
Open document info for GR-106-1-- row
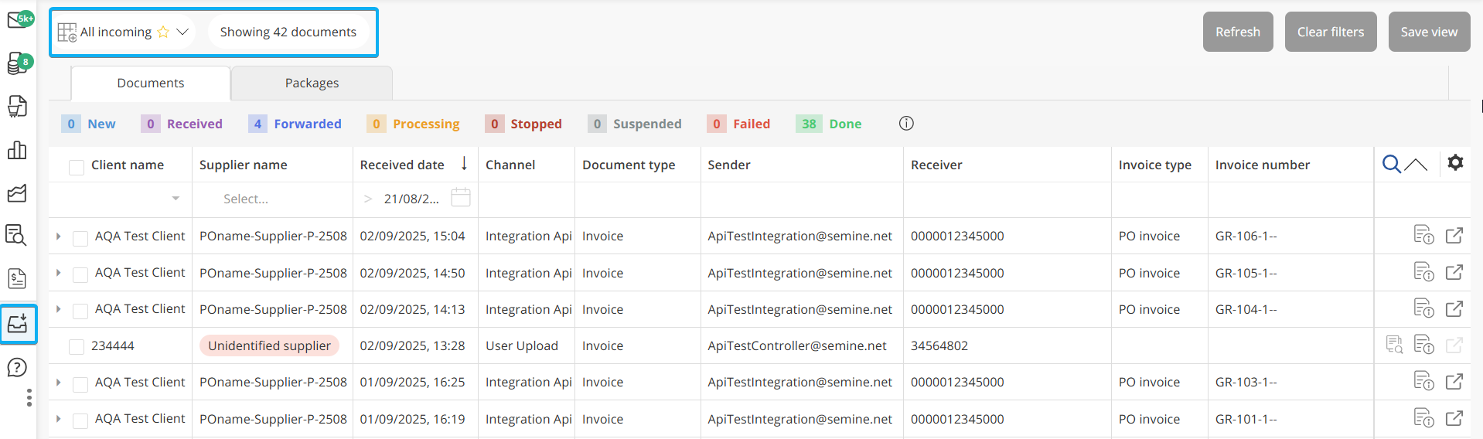(x=1423, y=235)
